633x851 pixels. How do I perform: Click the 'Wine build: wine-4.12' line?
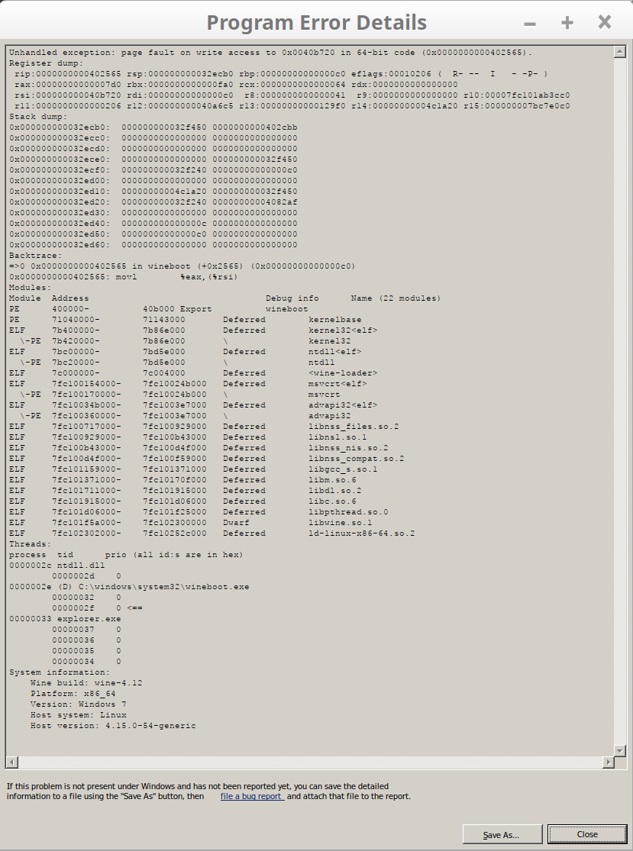point(86,683)
